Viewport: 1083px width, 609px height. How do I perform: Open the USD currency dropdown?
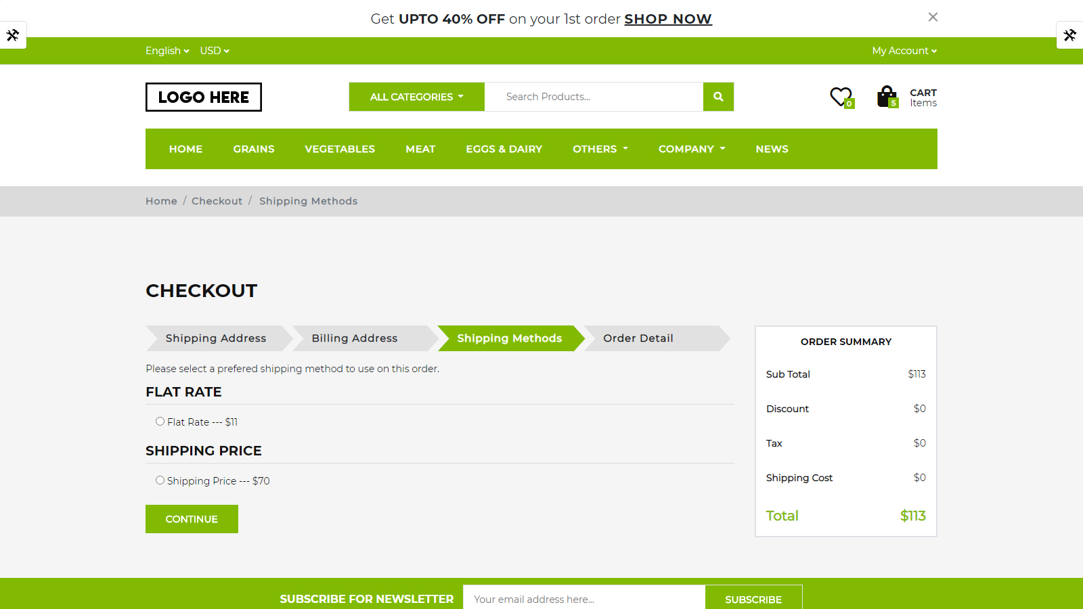pyautogui.click(x=214, y=50)
